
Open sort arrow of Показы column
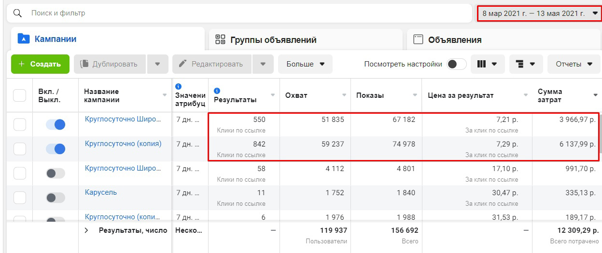(x=415, y=95)
